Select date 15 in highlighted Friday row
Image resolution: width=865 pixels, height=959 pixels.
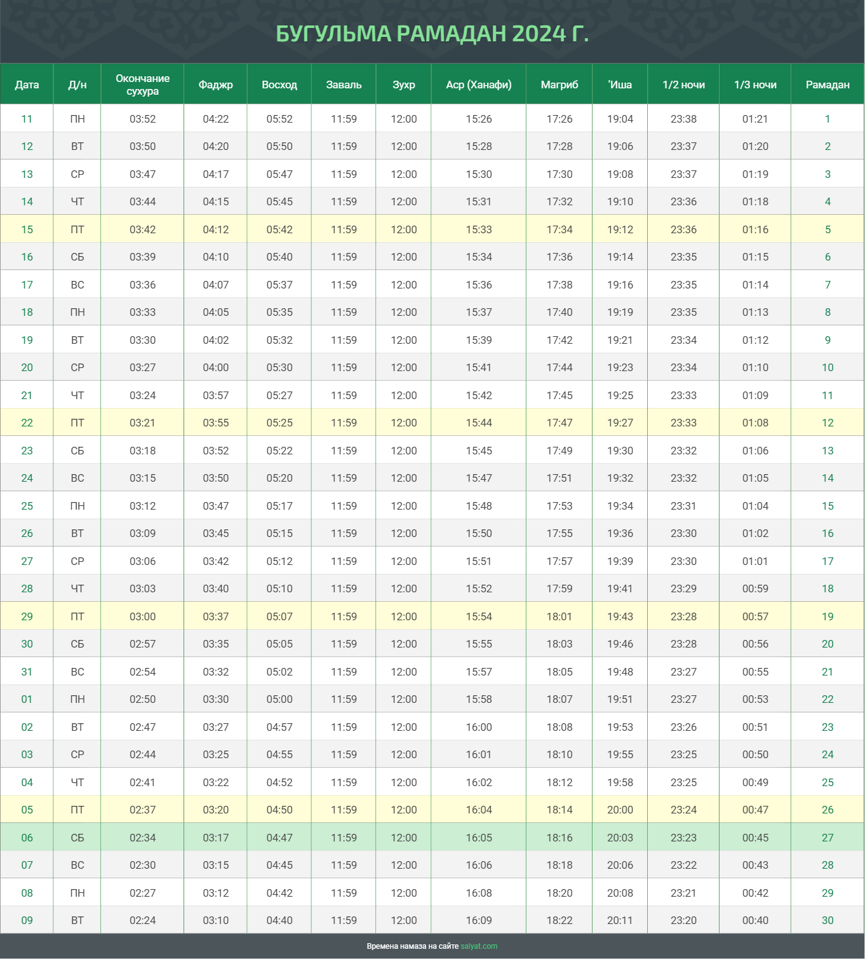pos(27,229)
